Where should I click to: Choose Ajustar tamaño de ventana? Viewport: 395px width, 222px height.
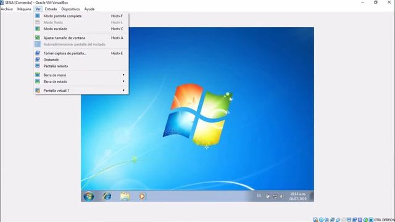click(81, 38)
